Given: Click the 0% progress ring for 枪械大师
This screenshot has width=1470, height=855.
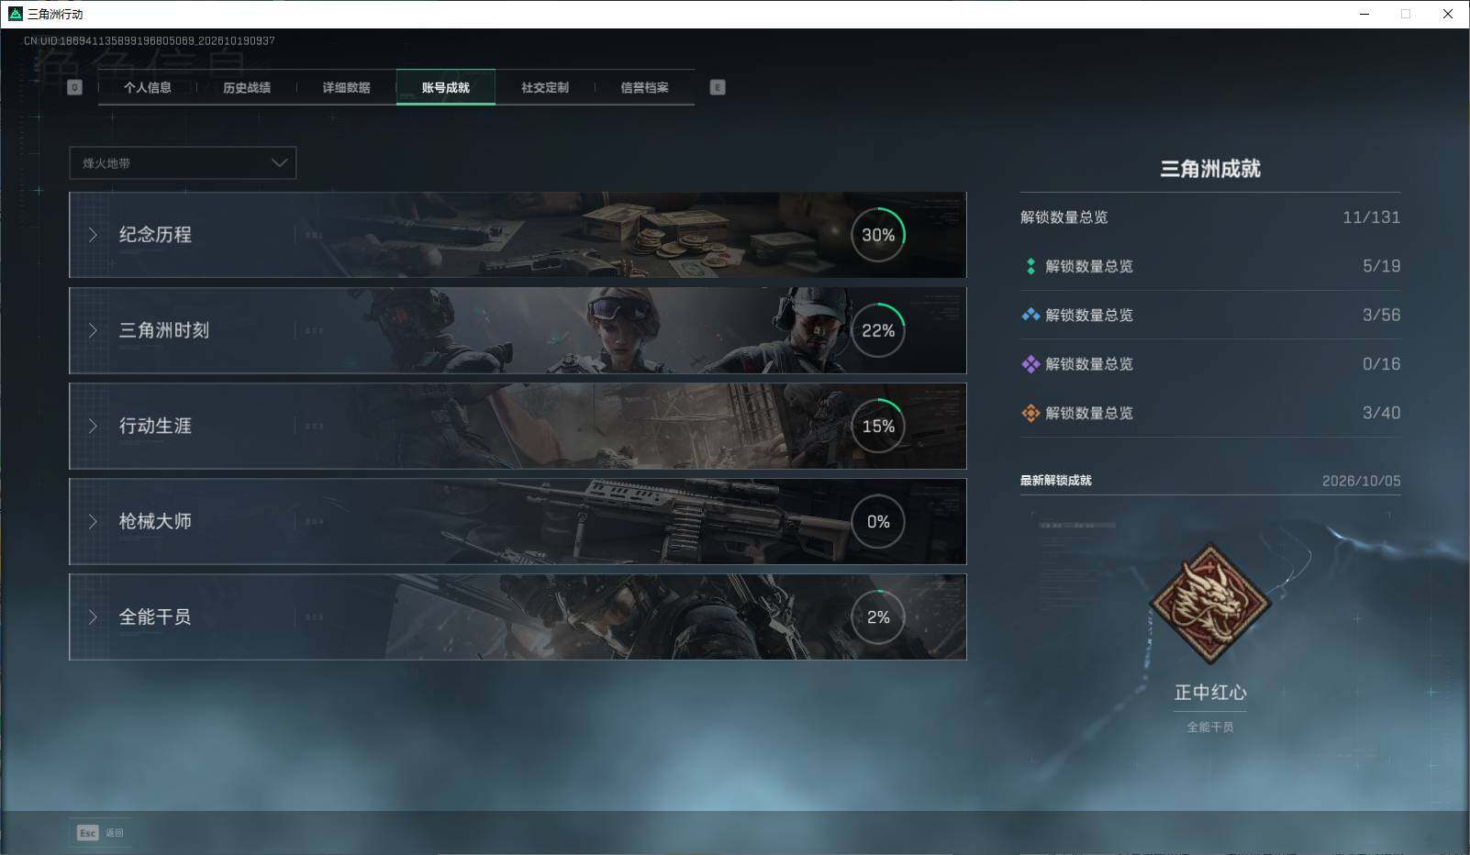Looking at the screenshot, I should pyautogui.click(x=878, y=521).
